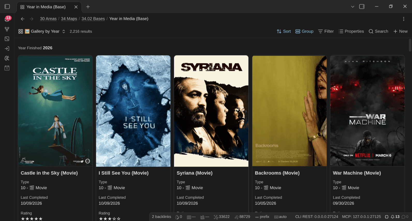
Task: Click the Syriana (Movie) title text
Action: (x=194, y=173)
